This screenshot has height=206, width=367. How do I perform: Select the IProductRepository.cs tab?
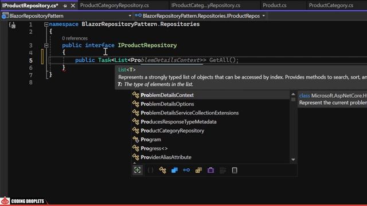click(x=30, y=5)
